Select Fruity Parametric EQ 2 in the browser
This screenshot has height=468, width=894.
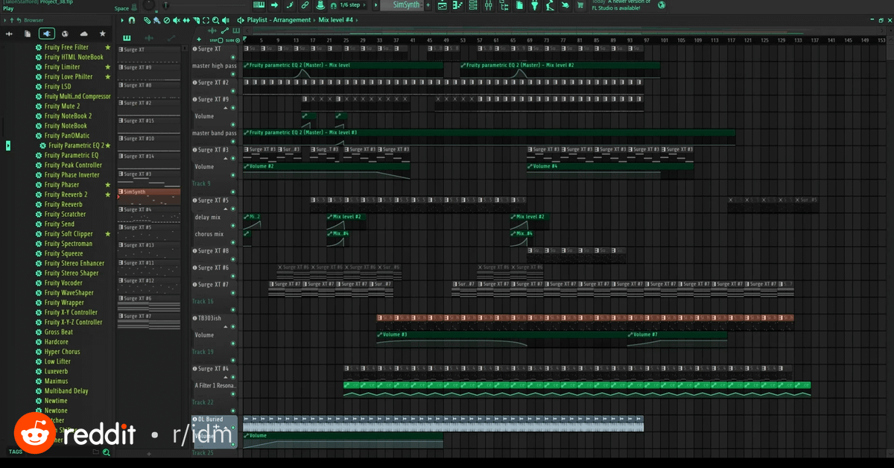[75, 145]
